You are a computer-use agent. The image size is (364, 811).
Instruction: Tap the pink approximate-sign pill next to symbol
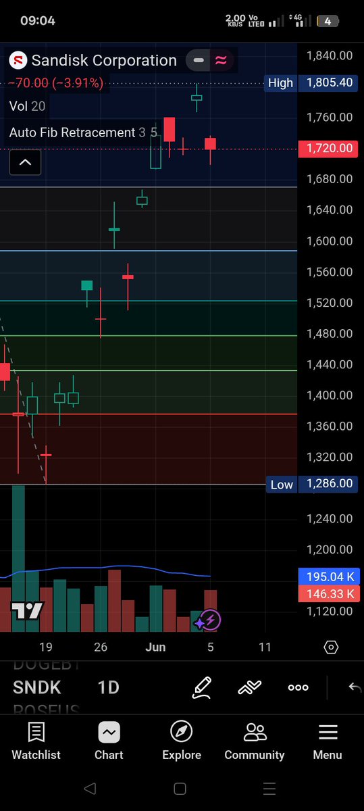tap(222, 60)
